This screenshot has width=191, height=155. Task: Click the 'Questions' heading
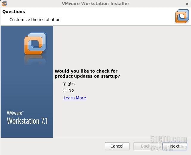coord(14,12)
